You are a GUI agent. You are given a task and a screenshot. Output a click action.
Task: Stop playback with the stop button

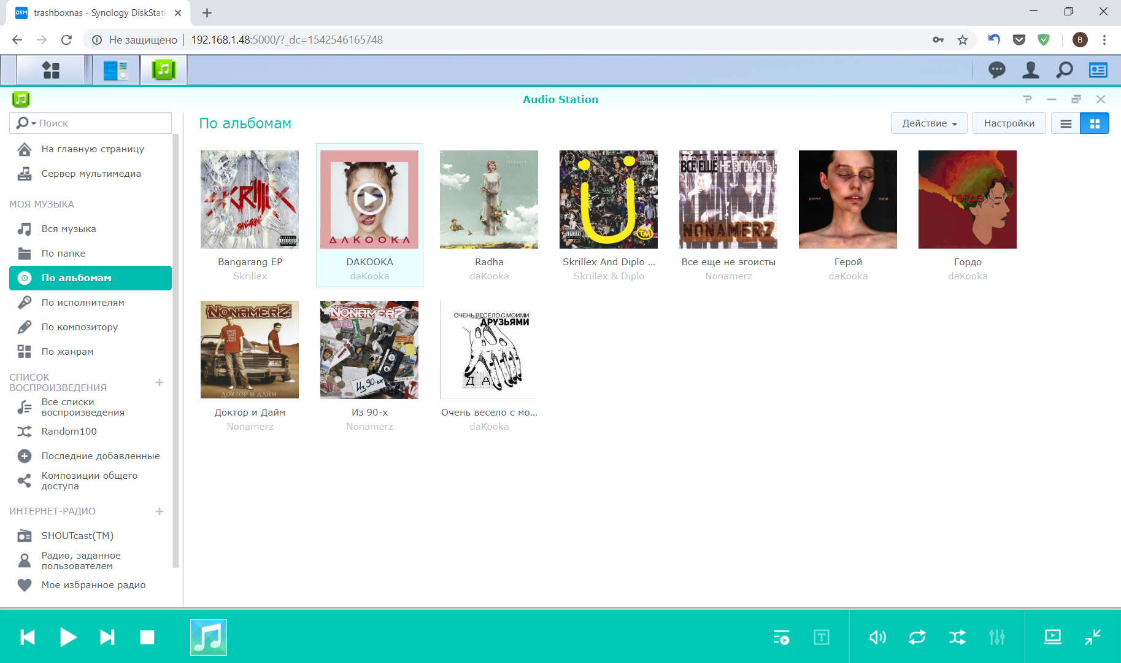click(x=147, y=637)
